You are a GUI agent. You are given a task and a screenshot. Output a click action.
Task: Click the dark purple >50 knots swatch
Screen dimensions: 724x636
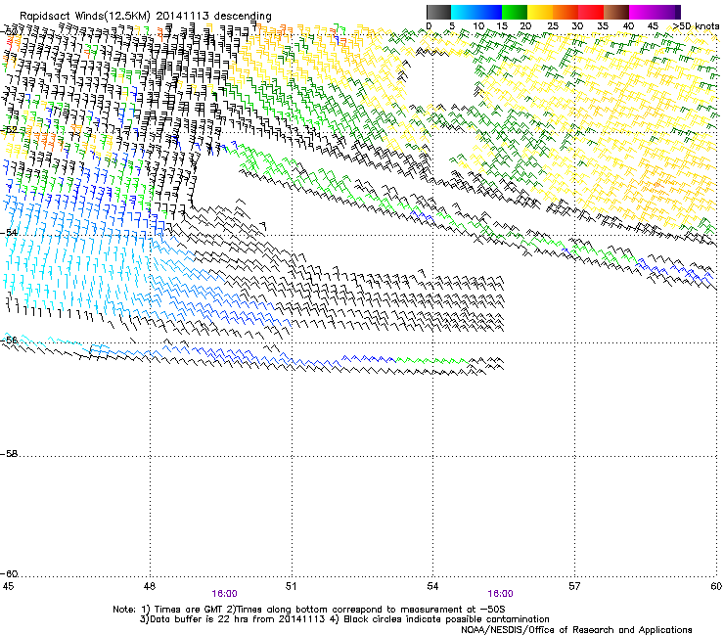pyautogui.click(x=678, y=12)
